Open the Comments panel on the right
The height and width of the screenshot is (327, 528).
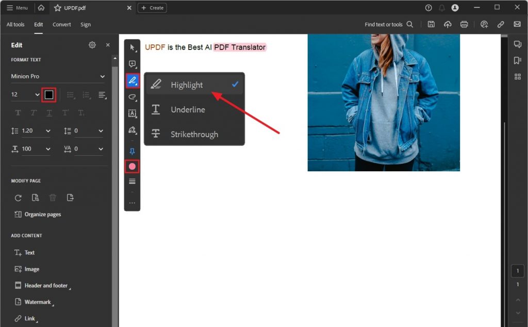click(518, 44)
